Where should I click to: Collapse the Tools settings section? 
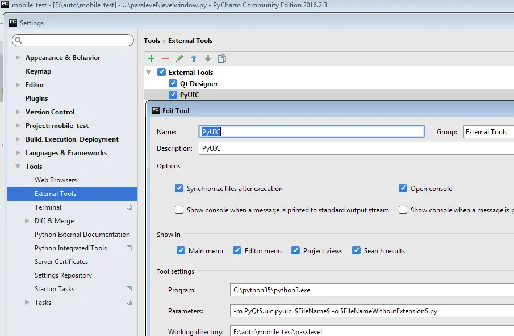[x=18, y=166]
